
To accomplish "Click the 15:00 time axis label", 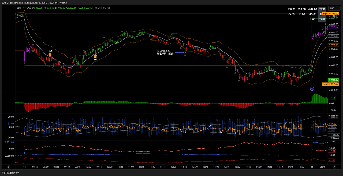I will pyautogui.click(x=301, y=167).
